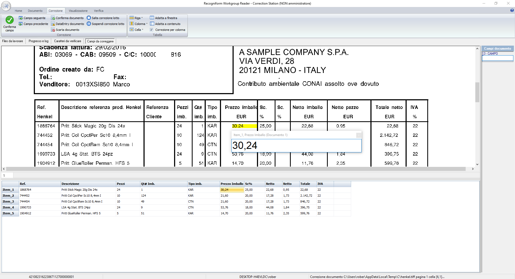Click the highlighted 30,24 grid cell
This screenshot has height=279, width=515.
[x=232, y=190]
